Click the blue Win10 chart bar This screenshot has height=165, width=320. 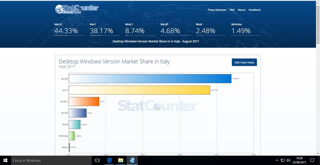[x=150, y=79]
